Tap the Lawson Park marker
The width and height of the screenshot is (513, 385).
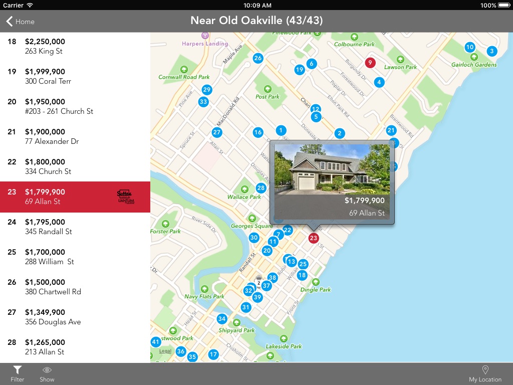[x=400, y=59]
